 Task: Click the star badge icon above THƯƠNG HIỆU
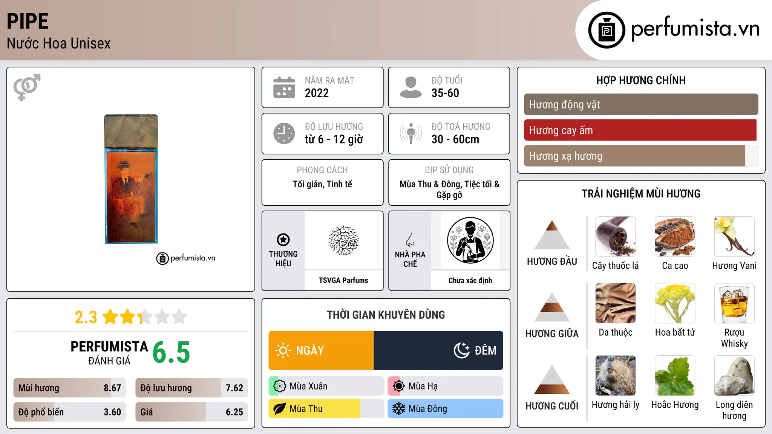point(283,240)
